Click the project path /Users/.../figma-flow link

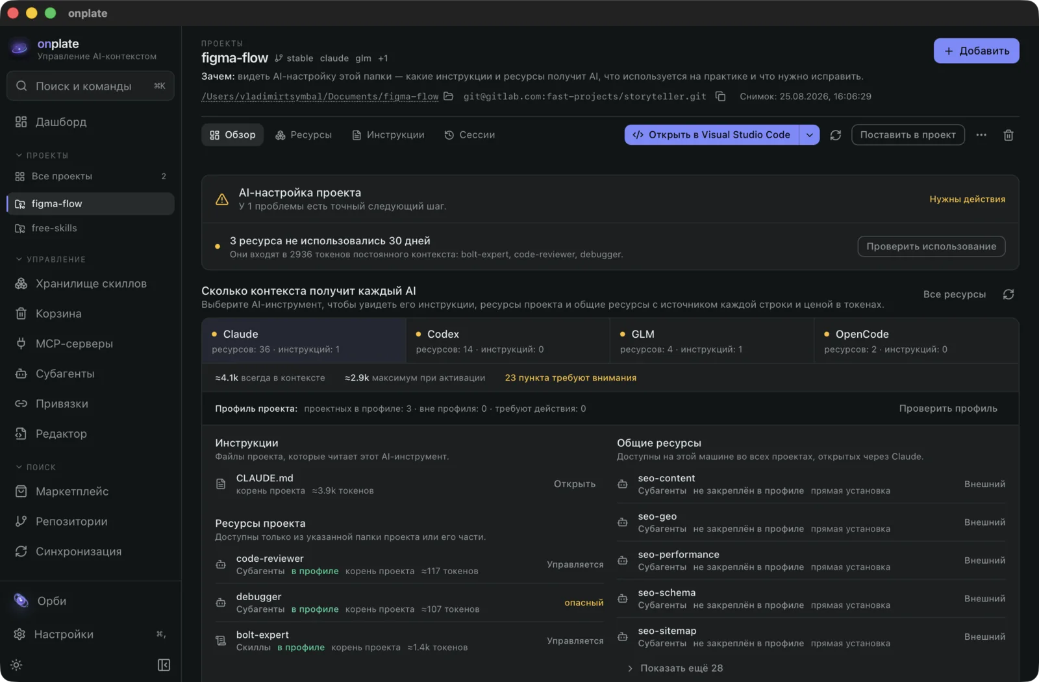[x=320, y=96]
